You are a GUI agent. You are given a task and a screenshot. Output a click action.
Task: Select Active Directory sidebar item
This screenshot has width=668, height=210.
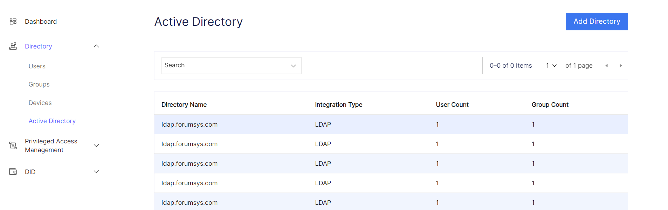click(52, 121)
